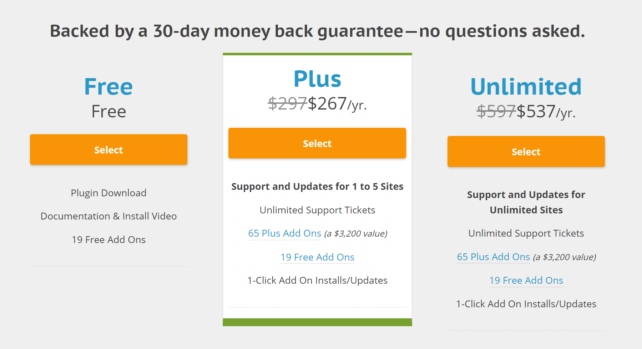Click 19 Free Add Ons in Free plan
Screen dimensions: 642x349
[108, 240]
